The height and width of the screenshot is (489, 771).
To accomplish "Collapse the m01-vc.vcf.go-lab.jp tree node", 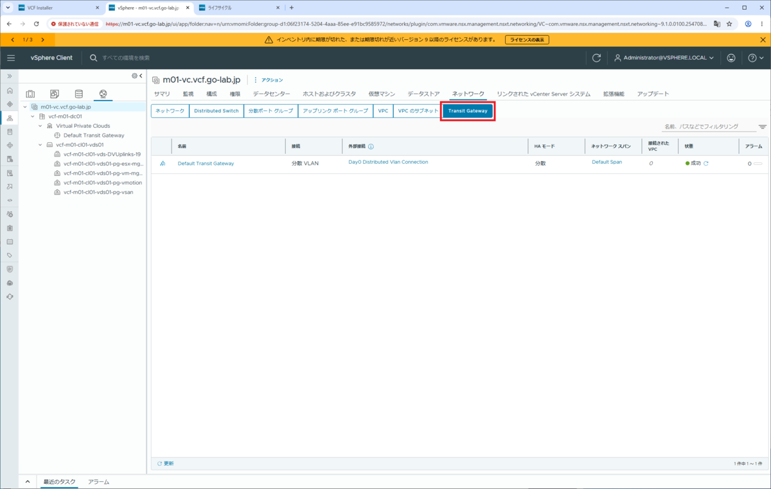I will point(25,107).
